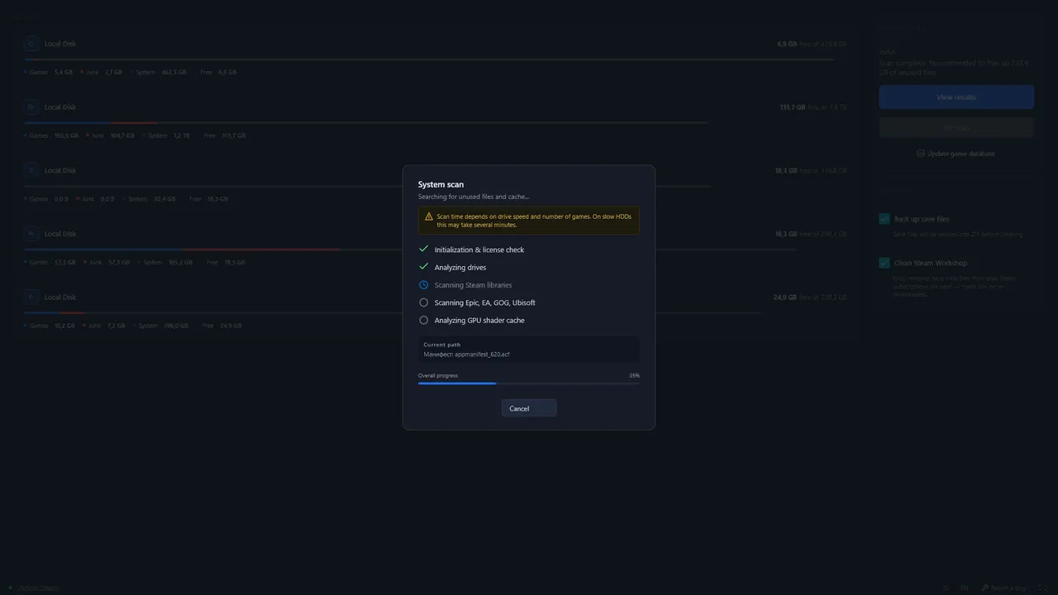Click the Re-scan button in main window
The image size is (1058, 595).
tap(956, 128)
